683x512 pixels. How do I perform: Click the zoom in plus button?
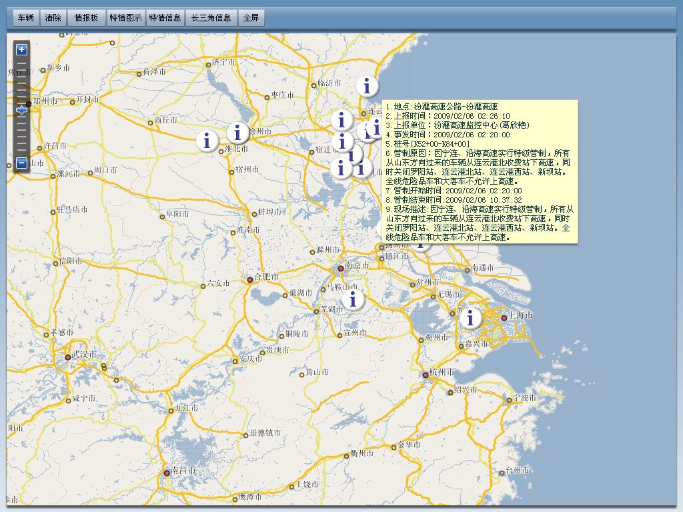click(x=21, y=49)
